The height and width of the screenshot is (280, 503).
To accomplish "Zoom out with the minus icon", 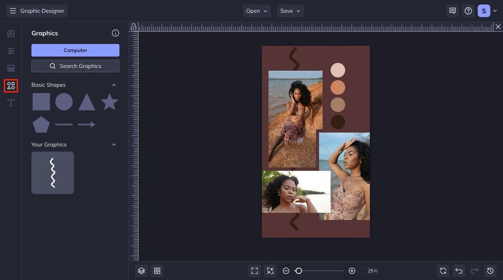I will 286,271.
